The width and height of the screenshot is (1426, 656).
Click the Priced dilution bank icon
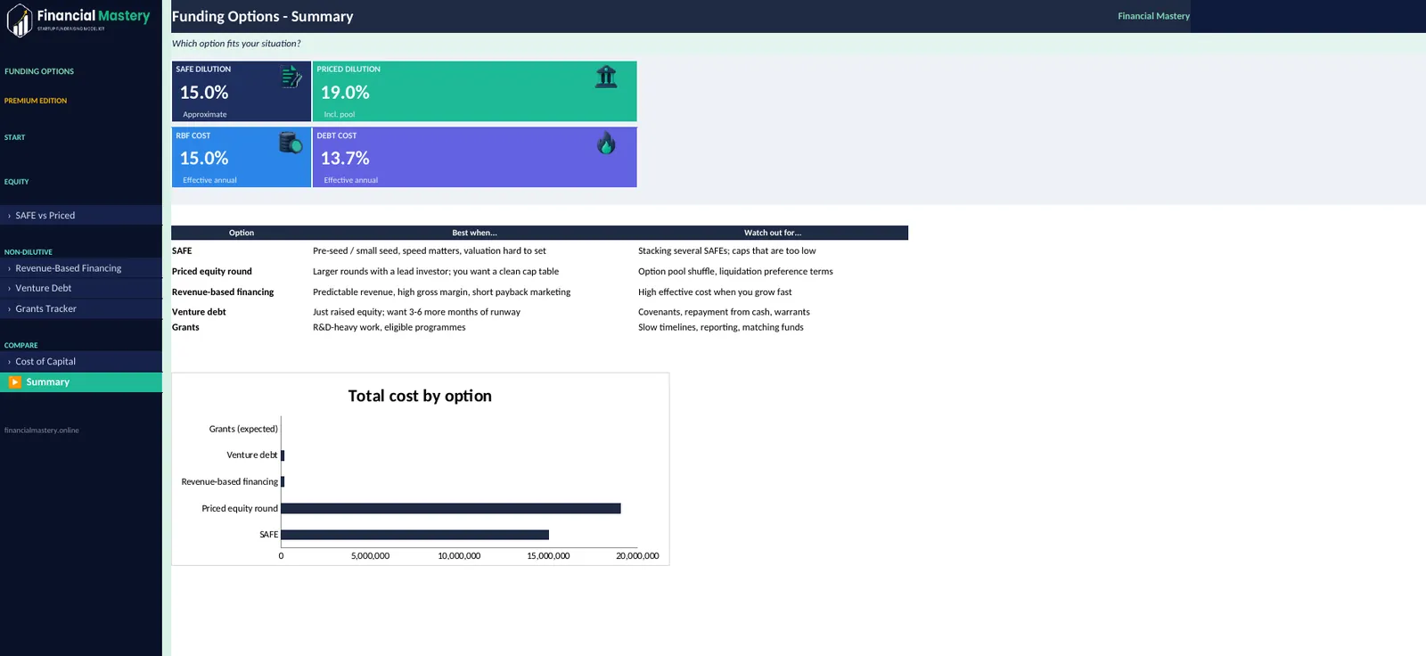click(x=606, y=77)
